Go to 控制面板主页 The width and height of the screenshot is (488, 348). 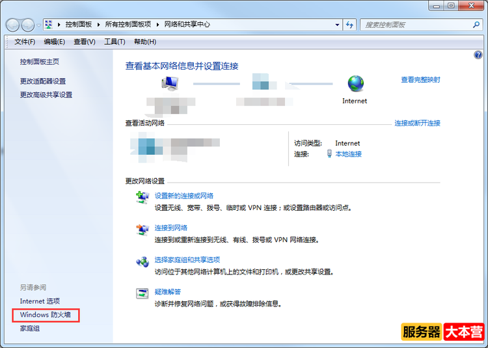[40, 62]
